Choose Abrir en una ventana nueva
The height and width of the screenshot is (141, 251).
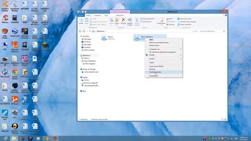point(164,43)
